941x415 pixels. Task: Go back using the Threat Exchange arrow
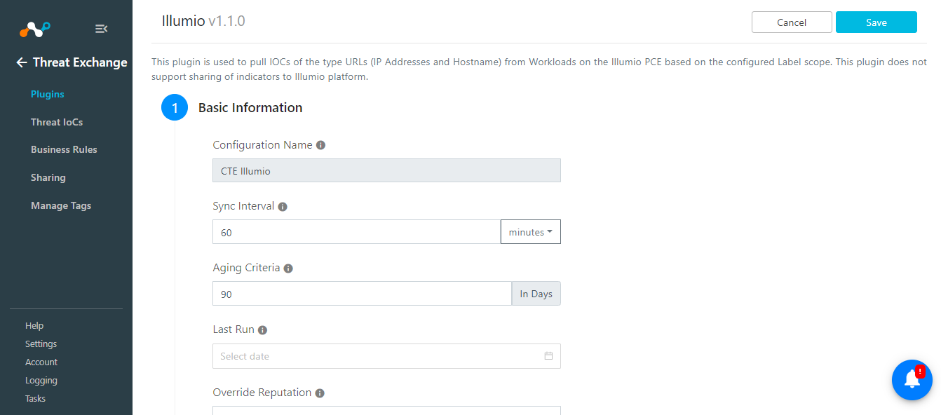click(x=22, y=62)
